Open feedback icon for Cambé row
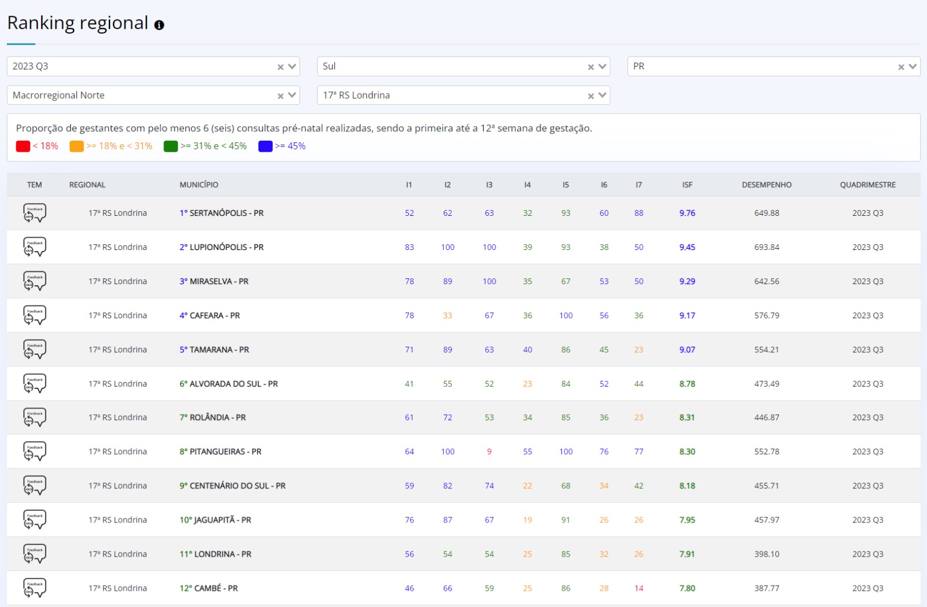The image size is (927, 607). click(x=35, y=588)
